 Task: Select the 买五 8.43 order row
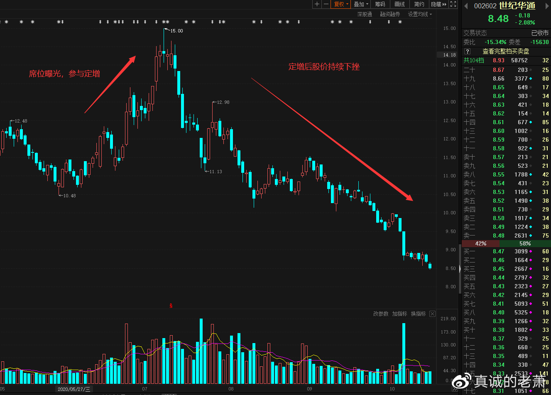point(506,286)
